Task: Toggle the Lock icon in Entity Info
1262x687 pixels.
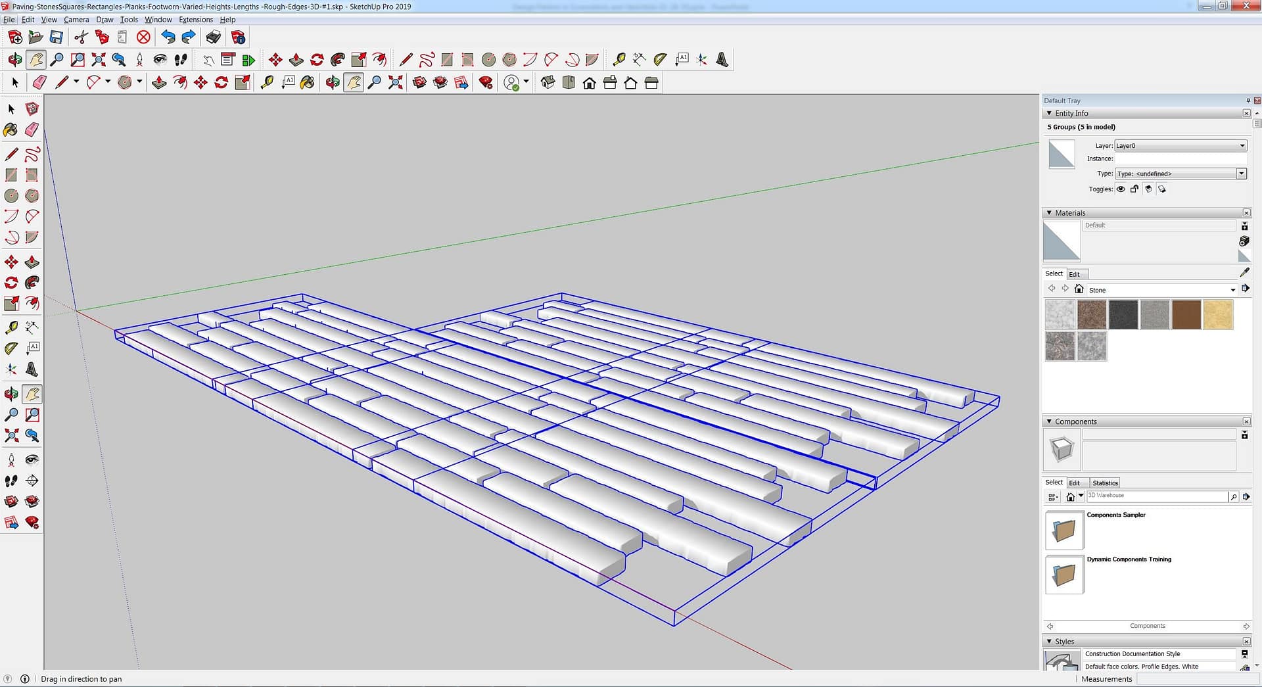Action: point(1134,189)
